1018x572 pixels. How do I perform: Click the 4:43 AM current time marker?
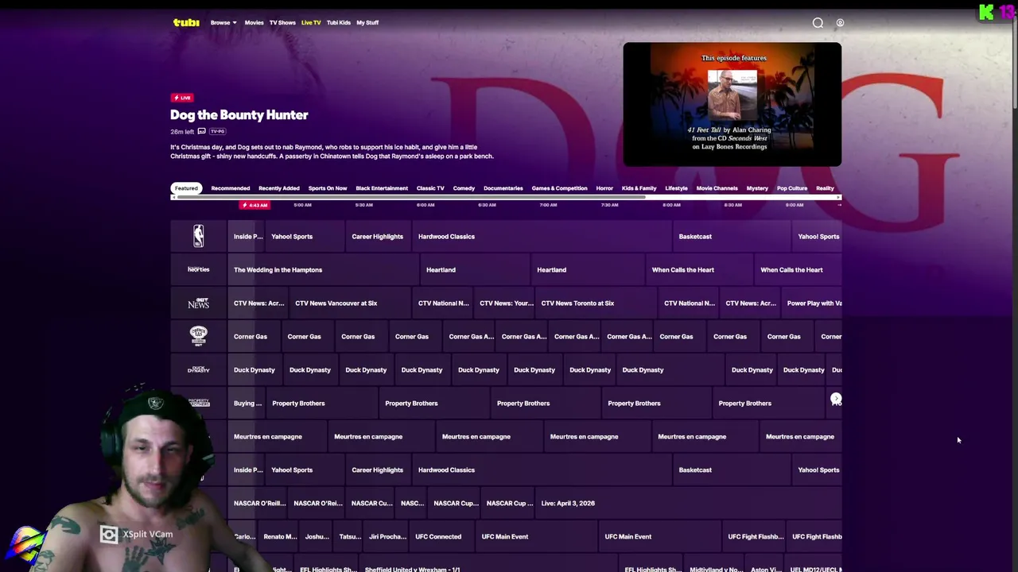[254, 205]
